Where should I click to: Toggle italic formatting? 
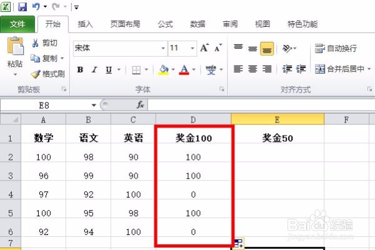pyautogui.click(x=94, y=70)
